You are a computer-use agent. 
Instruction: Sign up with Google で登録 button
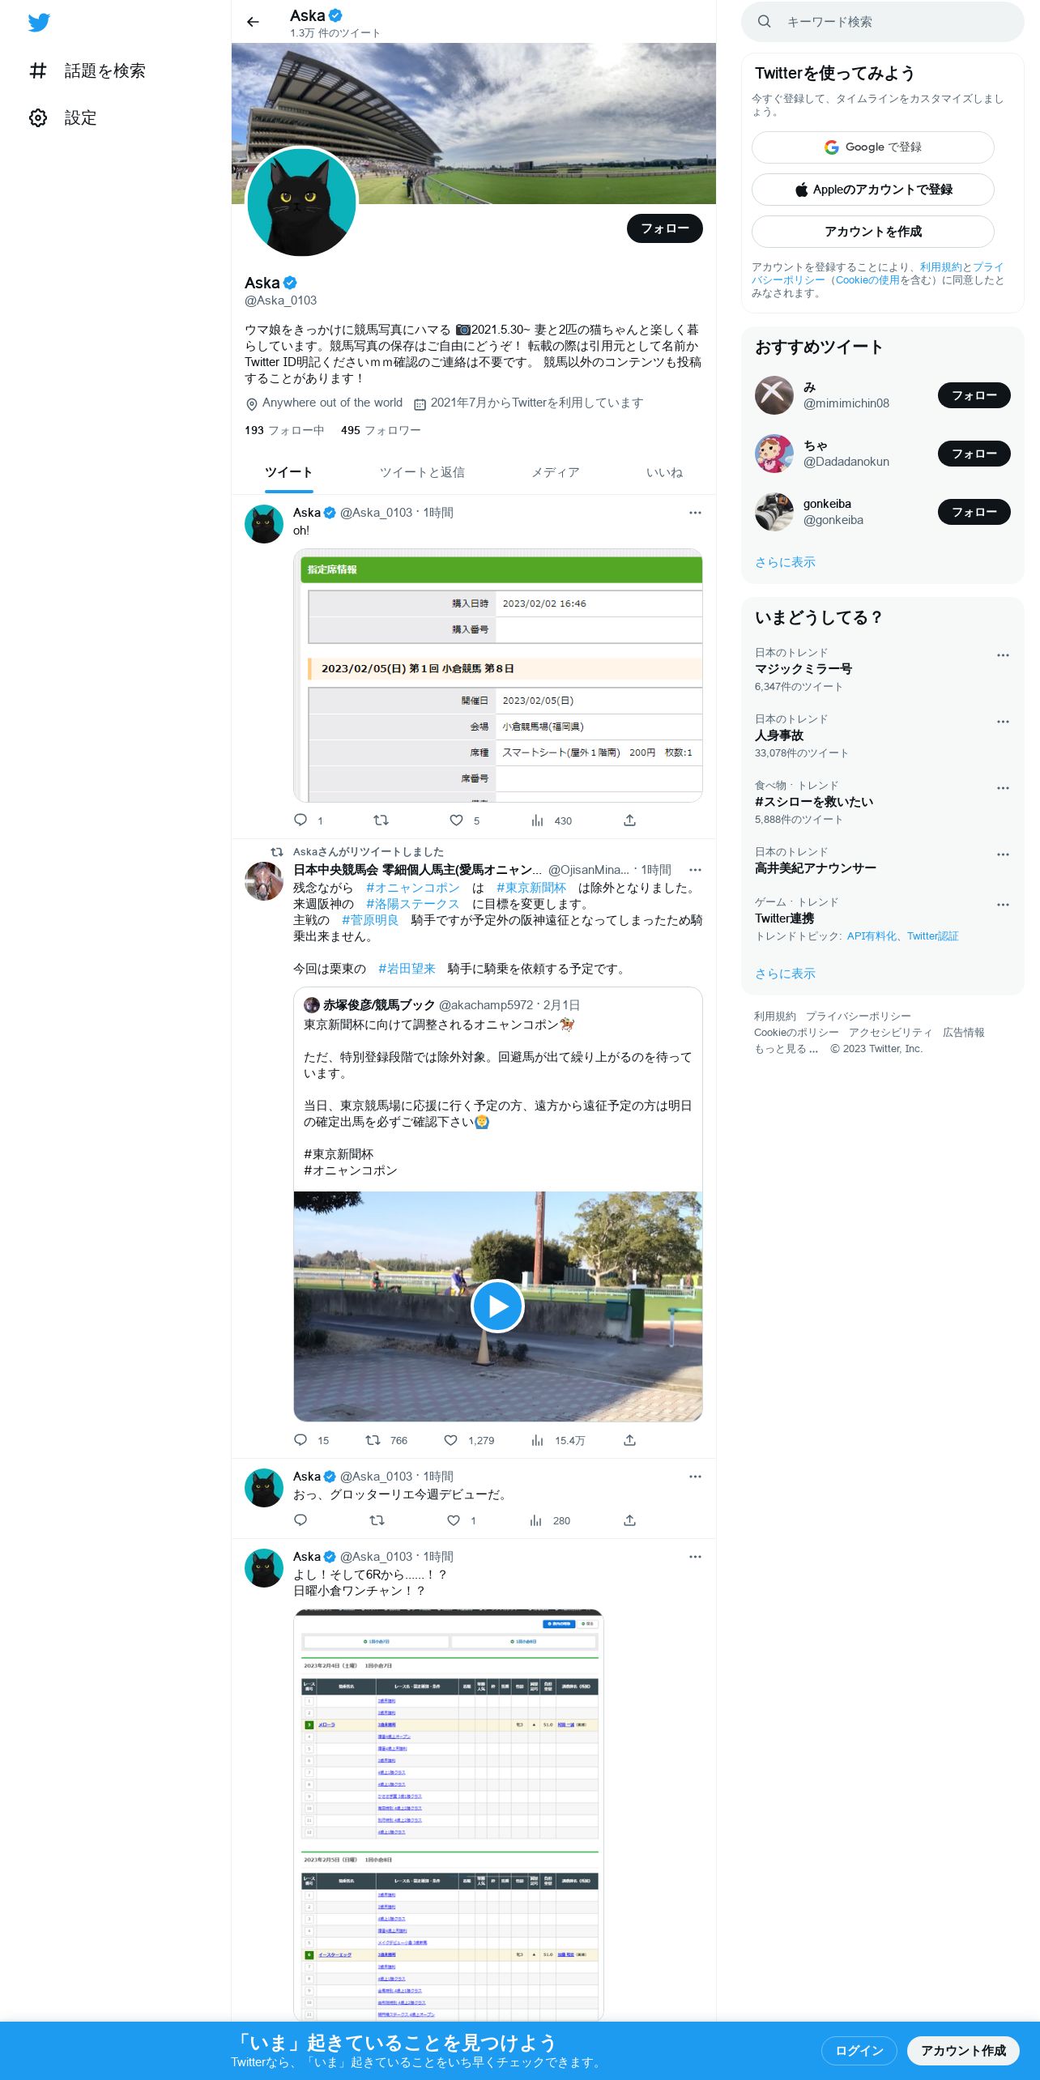click(872, 147)
